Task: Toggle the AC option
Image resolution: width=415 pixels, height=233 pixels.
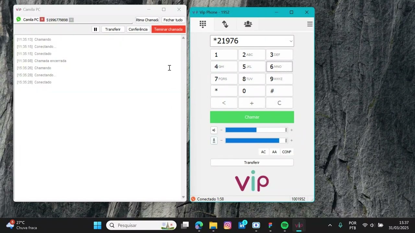Action: pyautogui.click(x=263, y=152)
